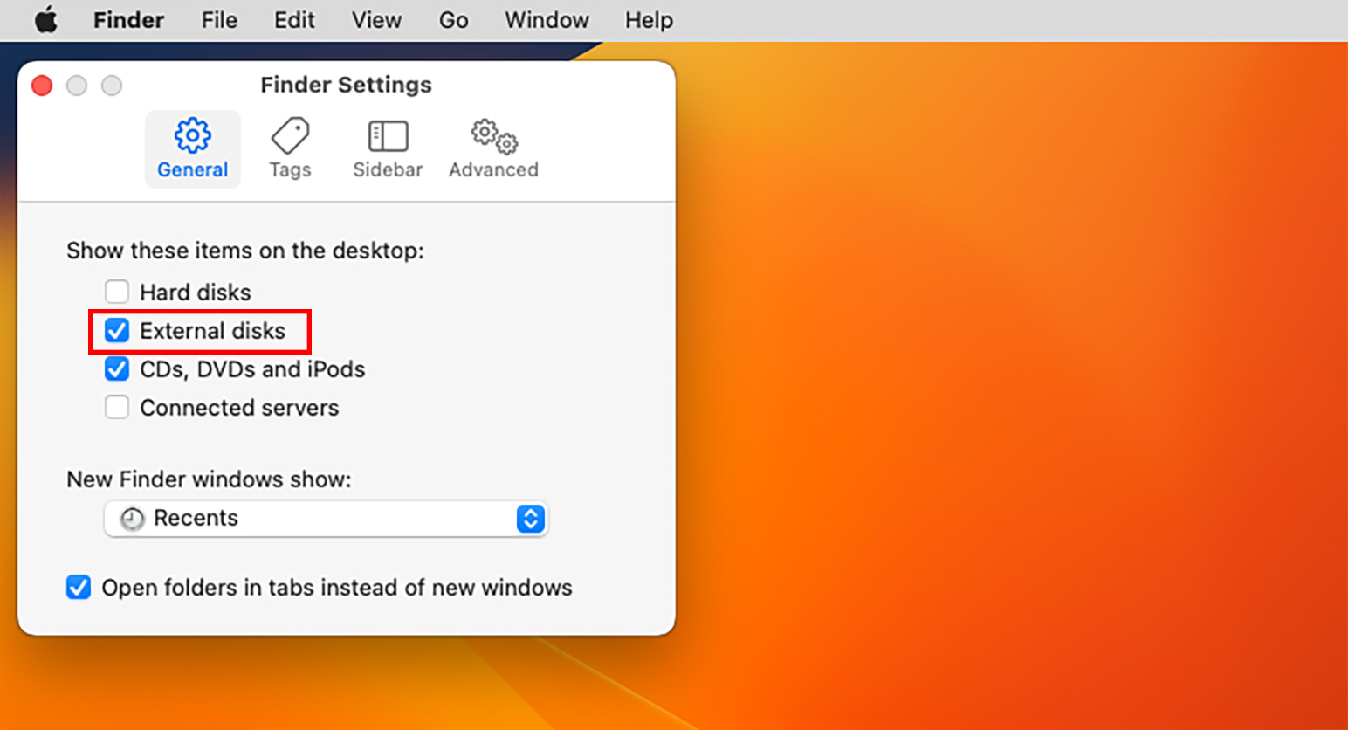The image size is (1348, 730).
Task: Open the Edit menu
Action: [x=294, y=20]
